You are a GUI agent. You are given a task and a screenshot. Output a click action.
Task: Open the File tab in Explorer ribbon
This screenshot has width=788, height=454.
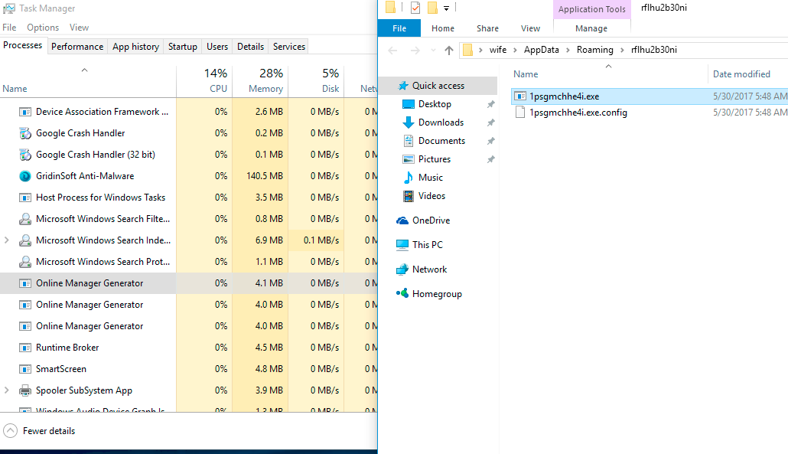pos(399,28)
